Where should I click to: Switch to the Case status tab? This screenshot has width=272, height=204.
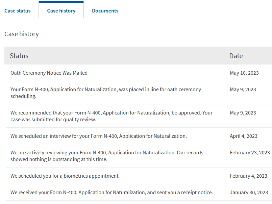coord(18,11)
